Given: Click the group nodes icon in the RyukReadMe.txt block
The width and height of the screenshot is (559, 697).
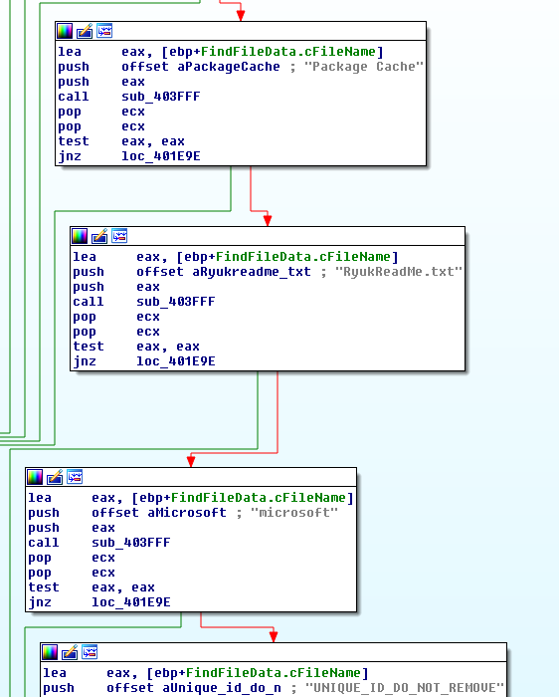Looking at the screenshot, I should click(119, 236).
